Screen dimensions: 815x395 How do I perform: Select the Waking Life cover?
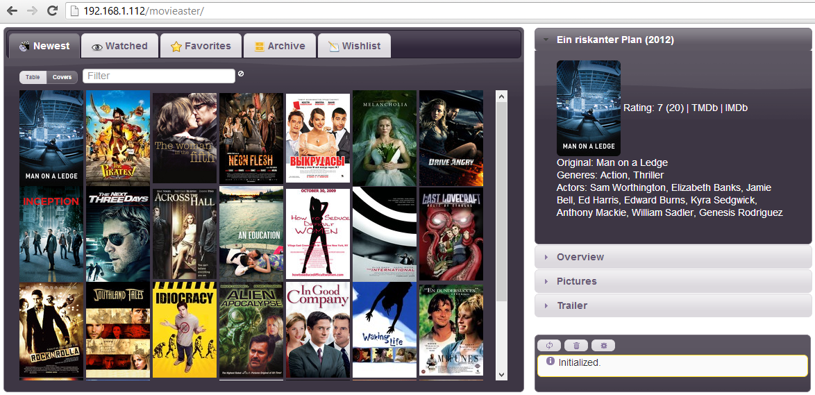[385, 330]
